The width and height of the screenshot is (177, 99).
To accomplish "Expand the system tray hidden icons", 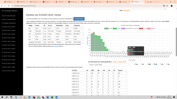I will click(155, 97).
